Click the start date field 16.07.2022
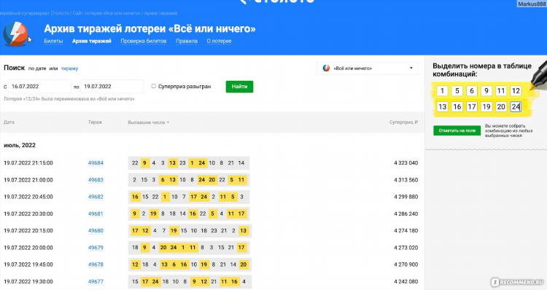 (40, 87)
